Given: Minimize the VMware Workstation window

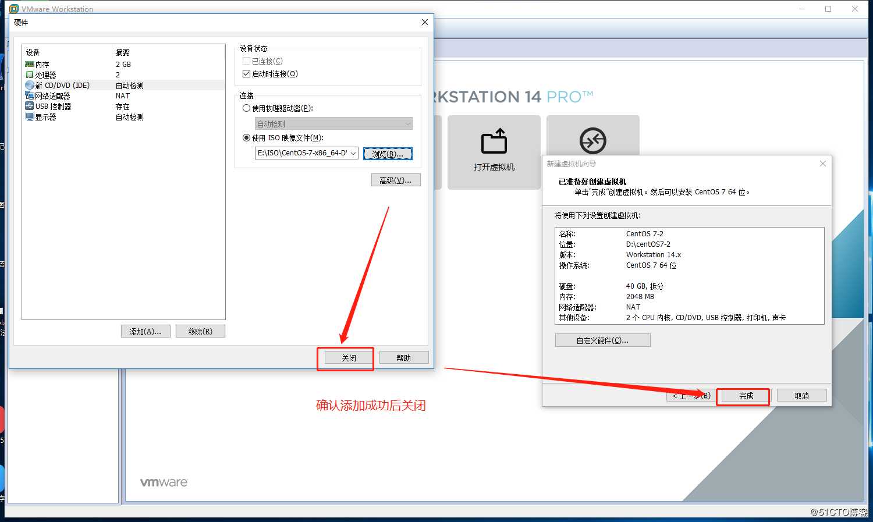Looking at the screenshot, I should [x=802, y=9].
